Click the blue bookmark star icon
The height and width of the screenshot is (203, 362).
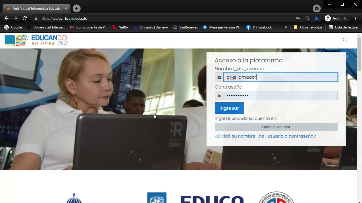tap(316, 18)
